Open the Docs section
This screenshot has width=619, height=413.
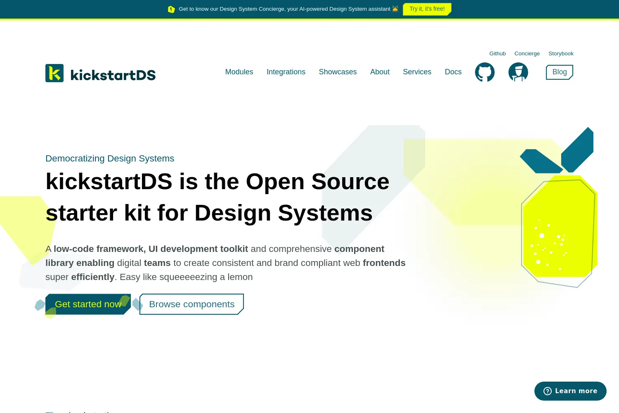tap(453, 72)
